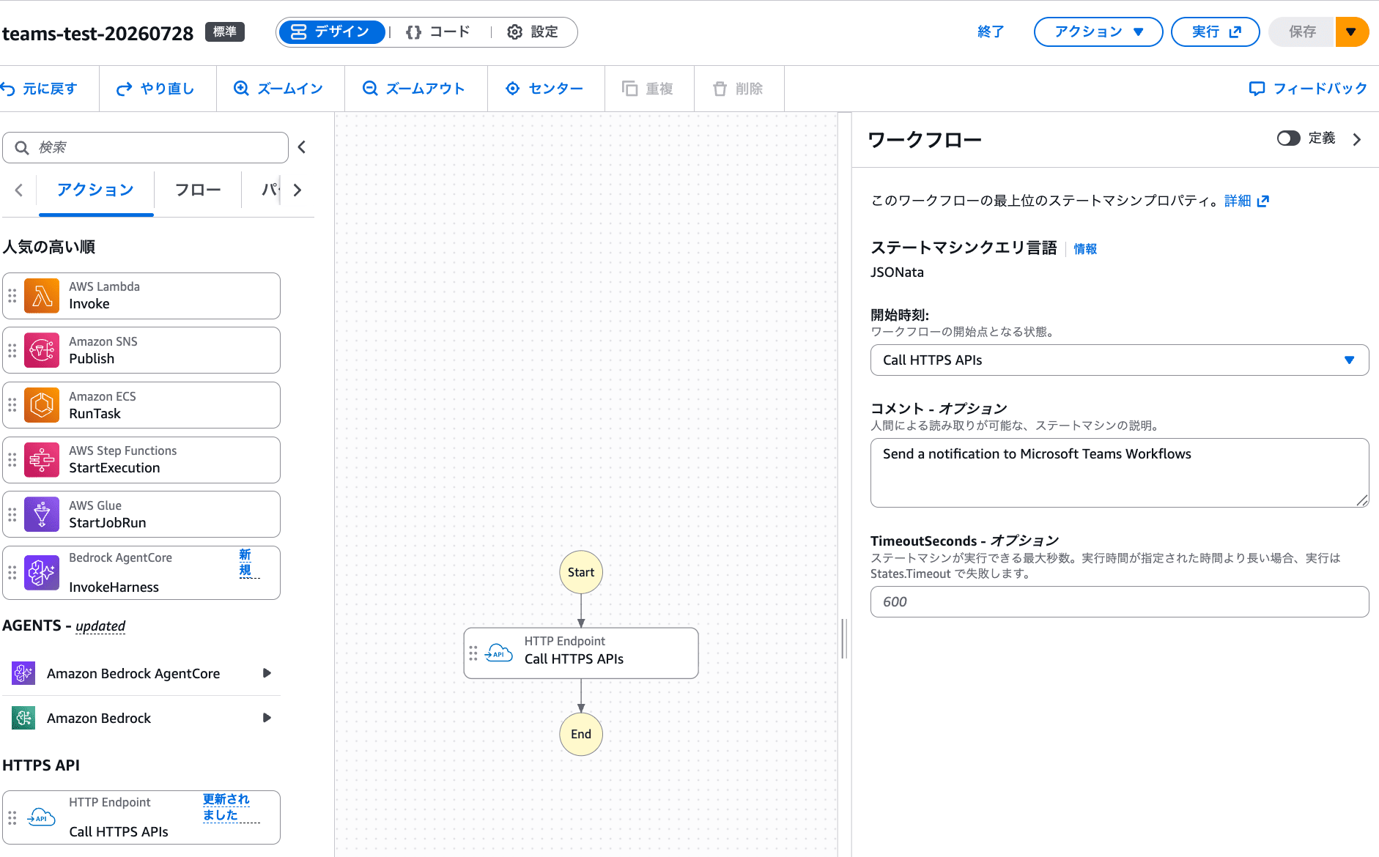The width and height of the screenshot is (1379, 857).
Task: Expand the Amazon Bedrock AgentCore group
Action: point(267,673)
